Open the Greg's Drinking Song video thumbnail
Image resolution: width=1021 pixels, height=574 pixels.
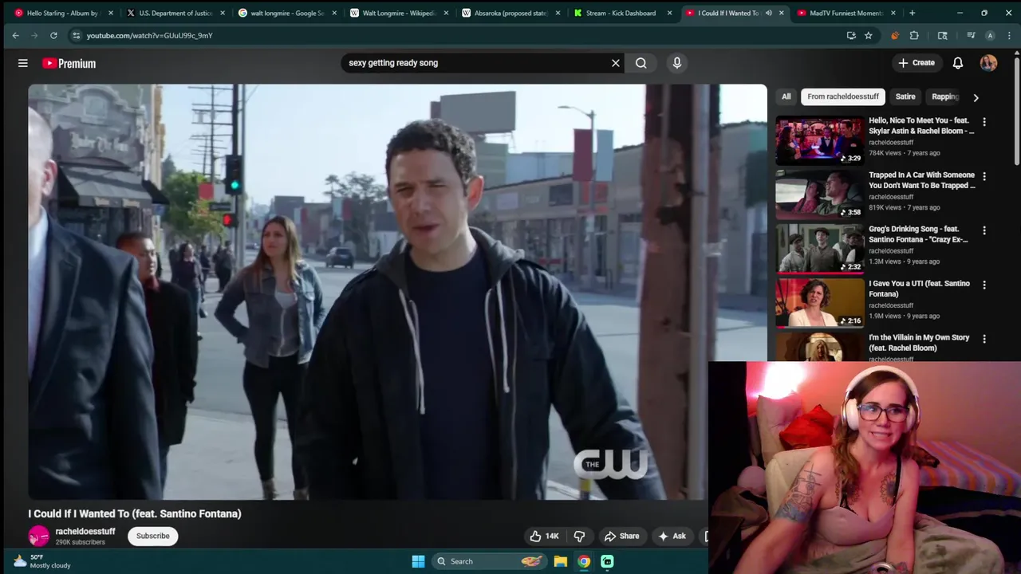pos(820,249)
